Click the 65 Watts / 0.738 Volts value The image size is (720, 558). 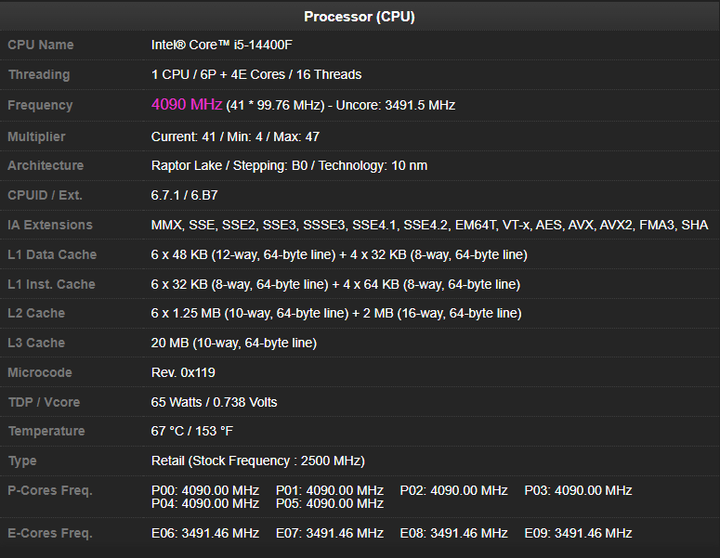pyautogui.click(x=215, y=402)
